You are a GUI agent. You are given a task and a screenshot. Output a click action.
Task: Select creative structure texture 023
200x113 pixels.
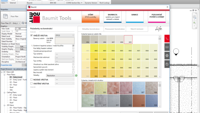click(139, 101)
